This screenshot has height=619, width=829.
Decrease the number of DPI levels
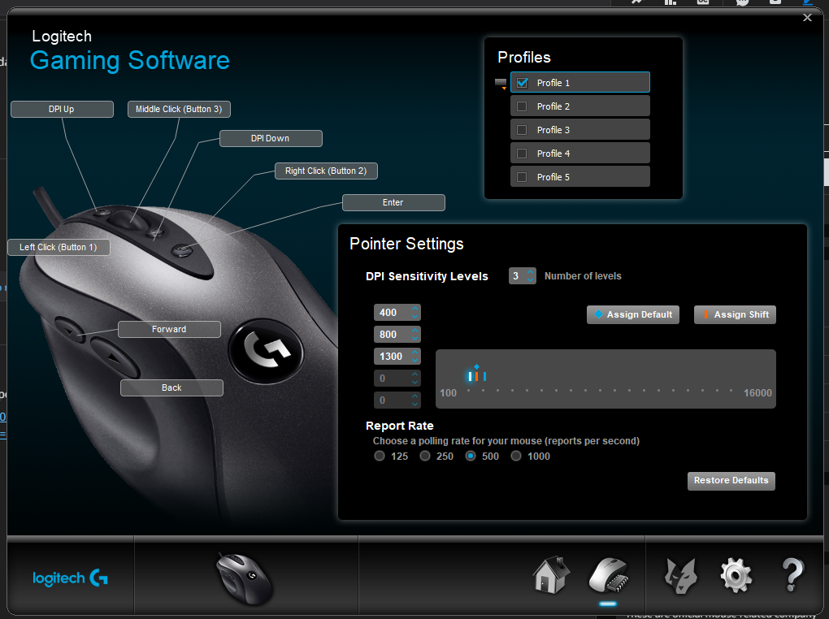coord(530,279)
